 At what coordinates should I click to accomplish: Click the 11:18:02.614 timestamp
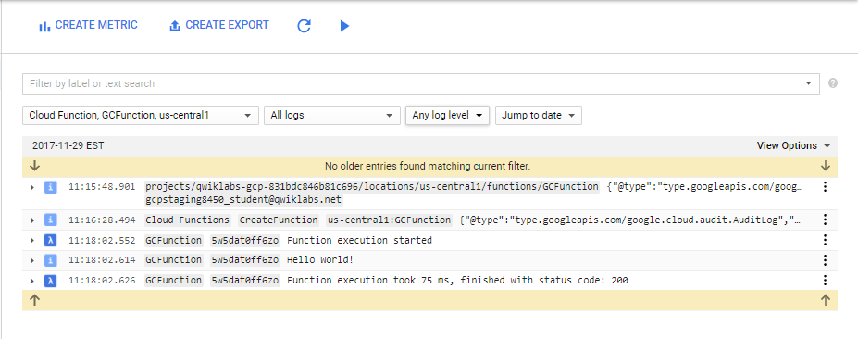(x=102, y=260)
